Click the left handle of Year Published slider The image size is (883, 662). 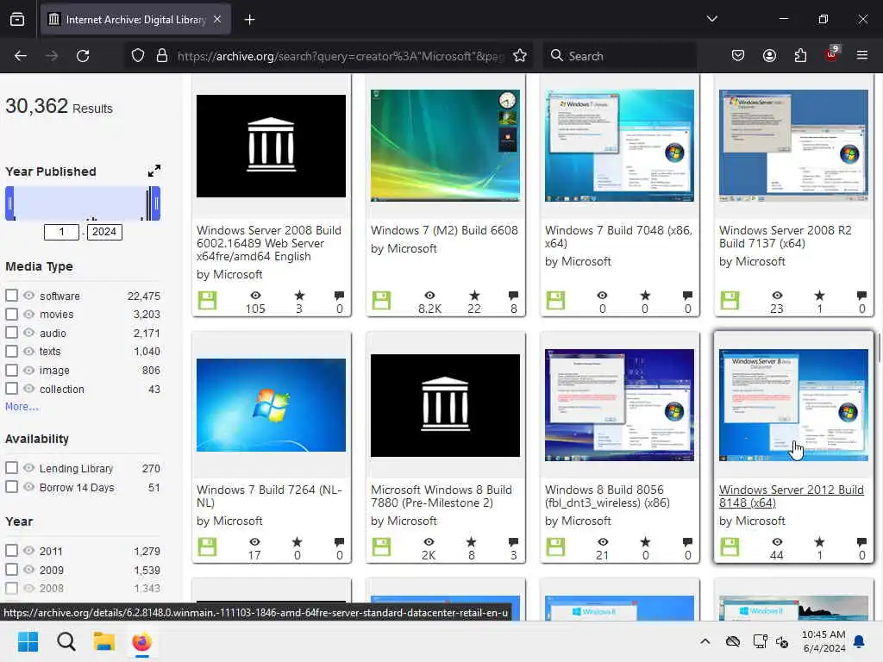click(9, 203)
